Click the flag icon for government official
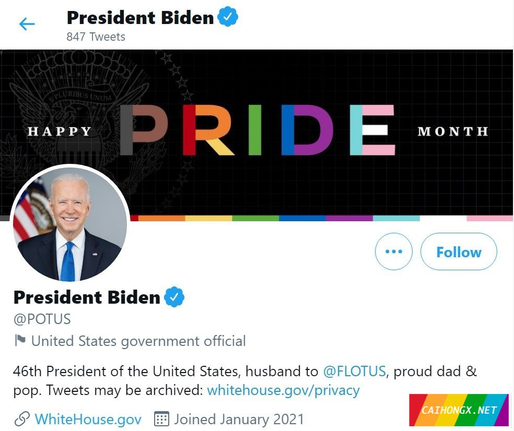514x431 pixels. [20, 341]
